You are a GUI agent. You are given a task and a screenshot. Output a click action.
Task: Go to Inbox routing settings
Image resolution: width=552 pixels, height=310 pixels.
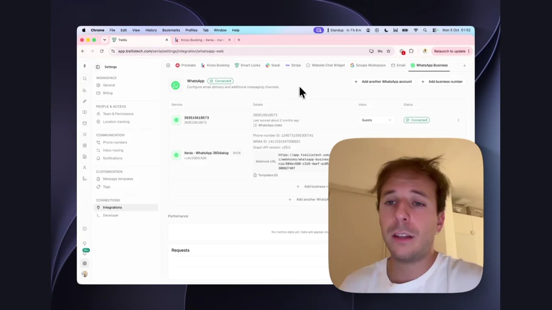113,150
